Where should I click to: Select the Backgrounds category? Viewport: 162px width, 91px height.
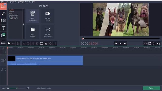(x=13, y=17)
